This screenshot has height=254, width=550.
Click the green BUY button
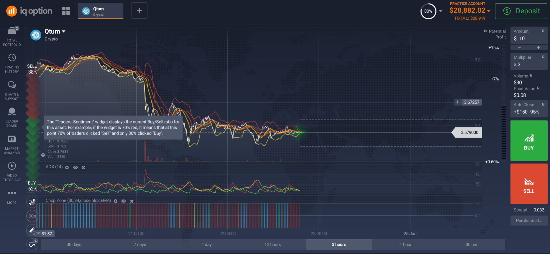pos(529,141)
